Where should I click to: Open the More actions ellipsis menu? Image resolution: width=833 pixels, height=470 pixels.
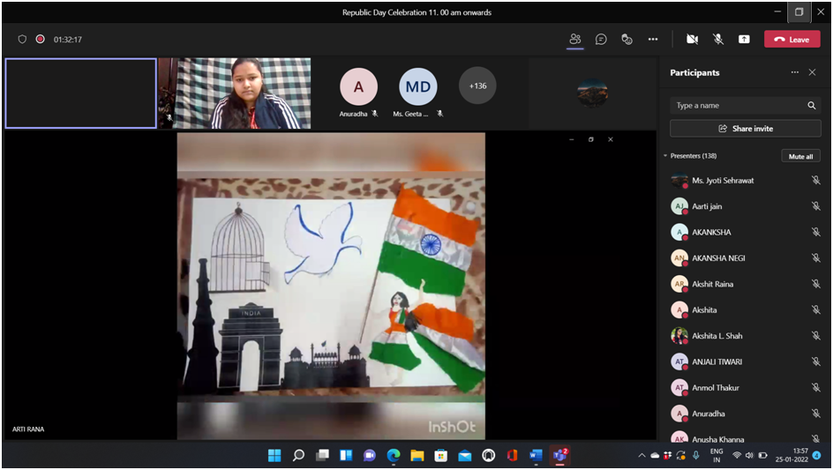[x=653, y=40]
